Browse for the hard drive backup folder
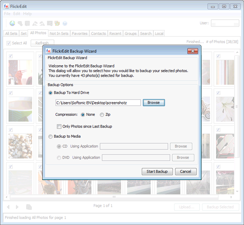 [154, 103]
